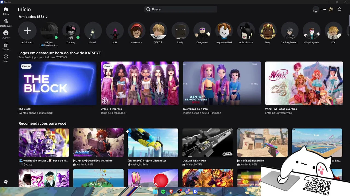Open friend vitinpikagross avatar
Image resolution: width=350 pixels, height=196 pixels.
point(312,30)
